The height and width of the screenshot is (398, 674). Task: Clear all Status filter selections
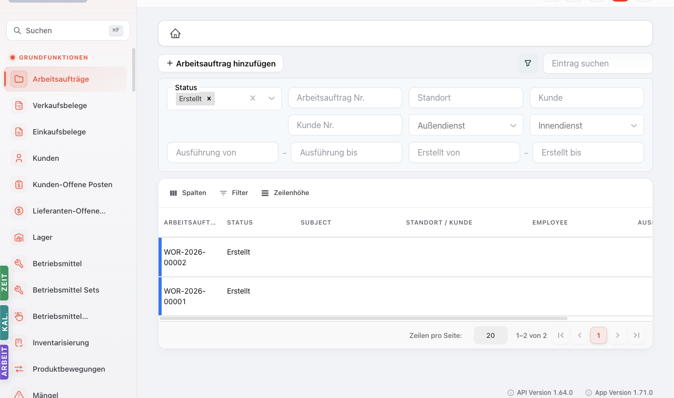pyautogui.click(x=253, y=98)
